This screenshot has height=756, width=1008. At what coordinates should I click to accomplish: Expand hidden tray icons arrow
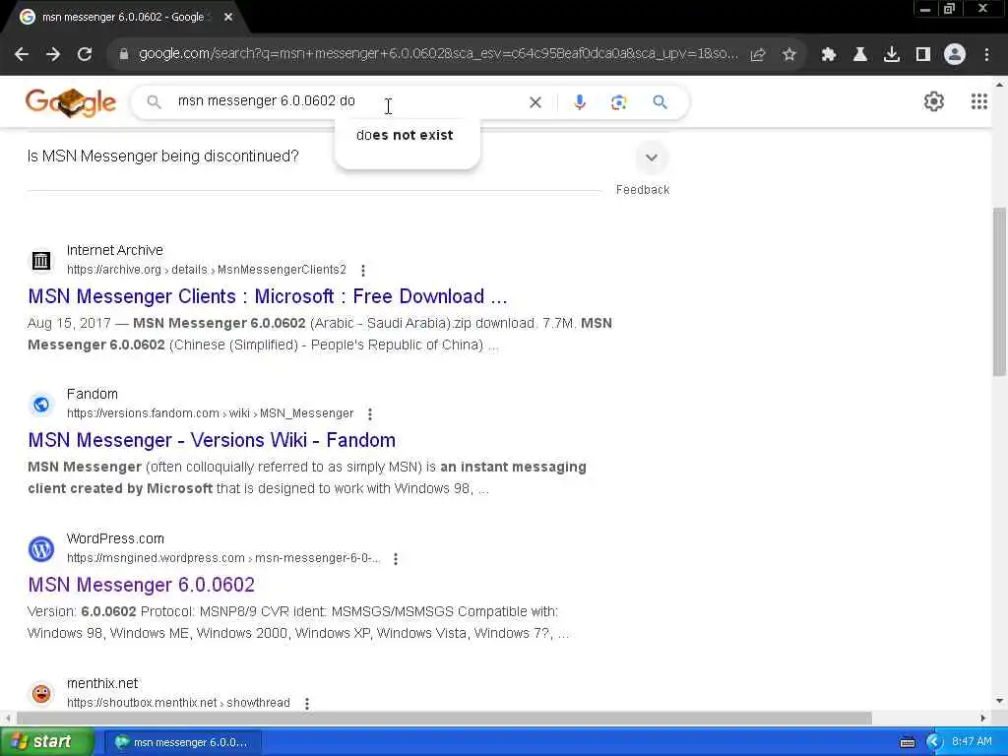pos(934,742)
